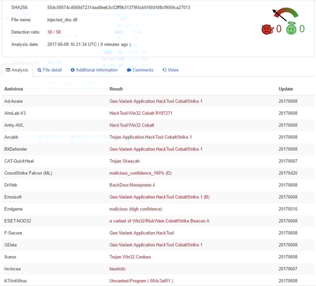Click the SHA256 hash value
This screenshot has width=316, height=286.
pos(118,8)
